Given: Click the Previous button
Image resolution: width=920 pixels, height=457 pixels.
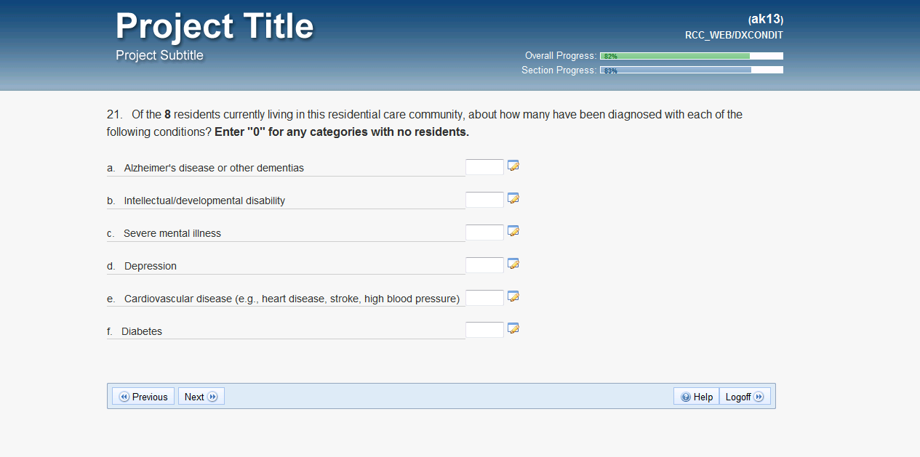Looking at the screenshot, I should pyautogui.click(x=143, y=397).
